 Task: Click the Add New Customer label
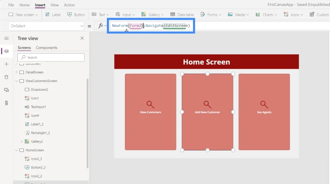[207, 112]
